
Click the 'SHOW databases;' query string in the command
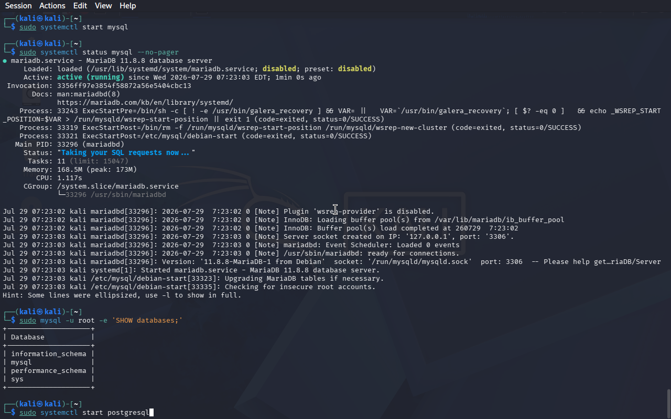coord(147,321)
